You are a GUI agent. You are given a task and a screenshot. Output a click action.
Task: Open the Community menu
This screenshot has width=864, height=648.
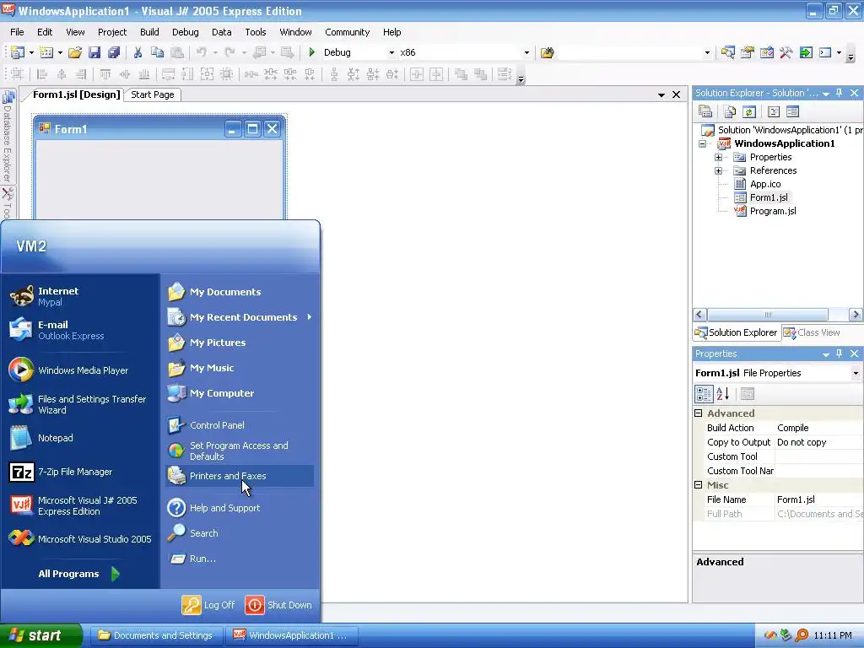pos(347,32)
